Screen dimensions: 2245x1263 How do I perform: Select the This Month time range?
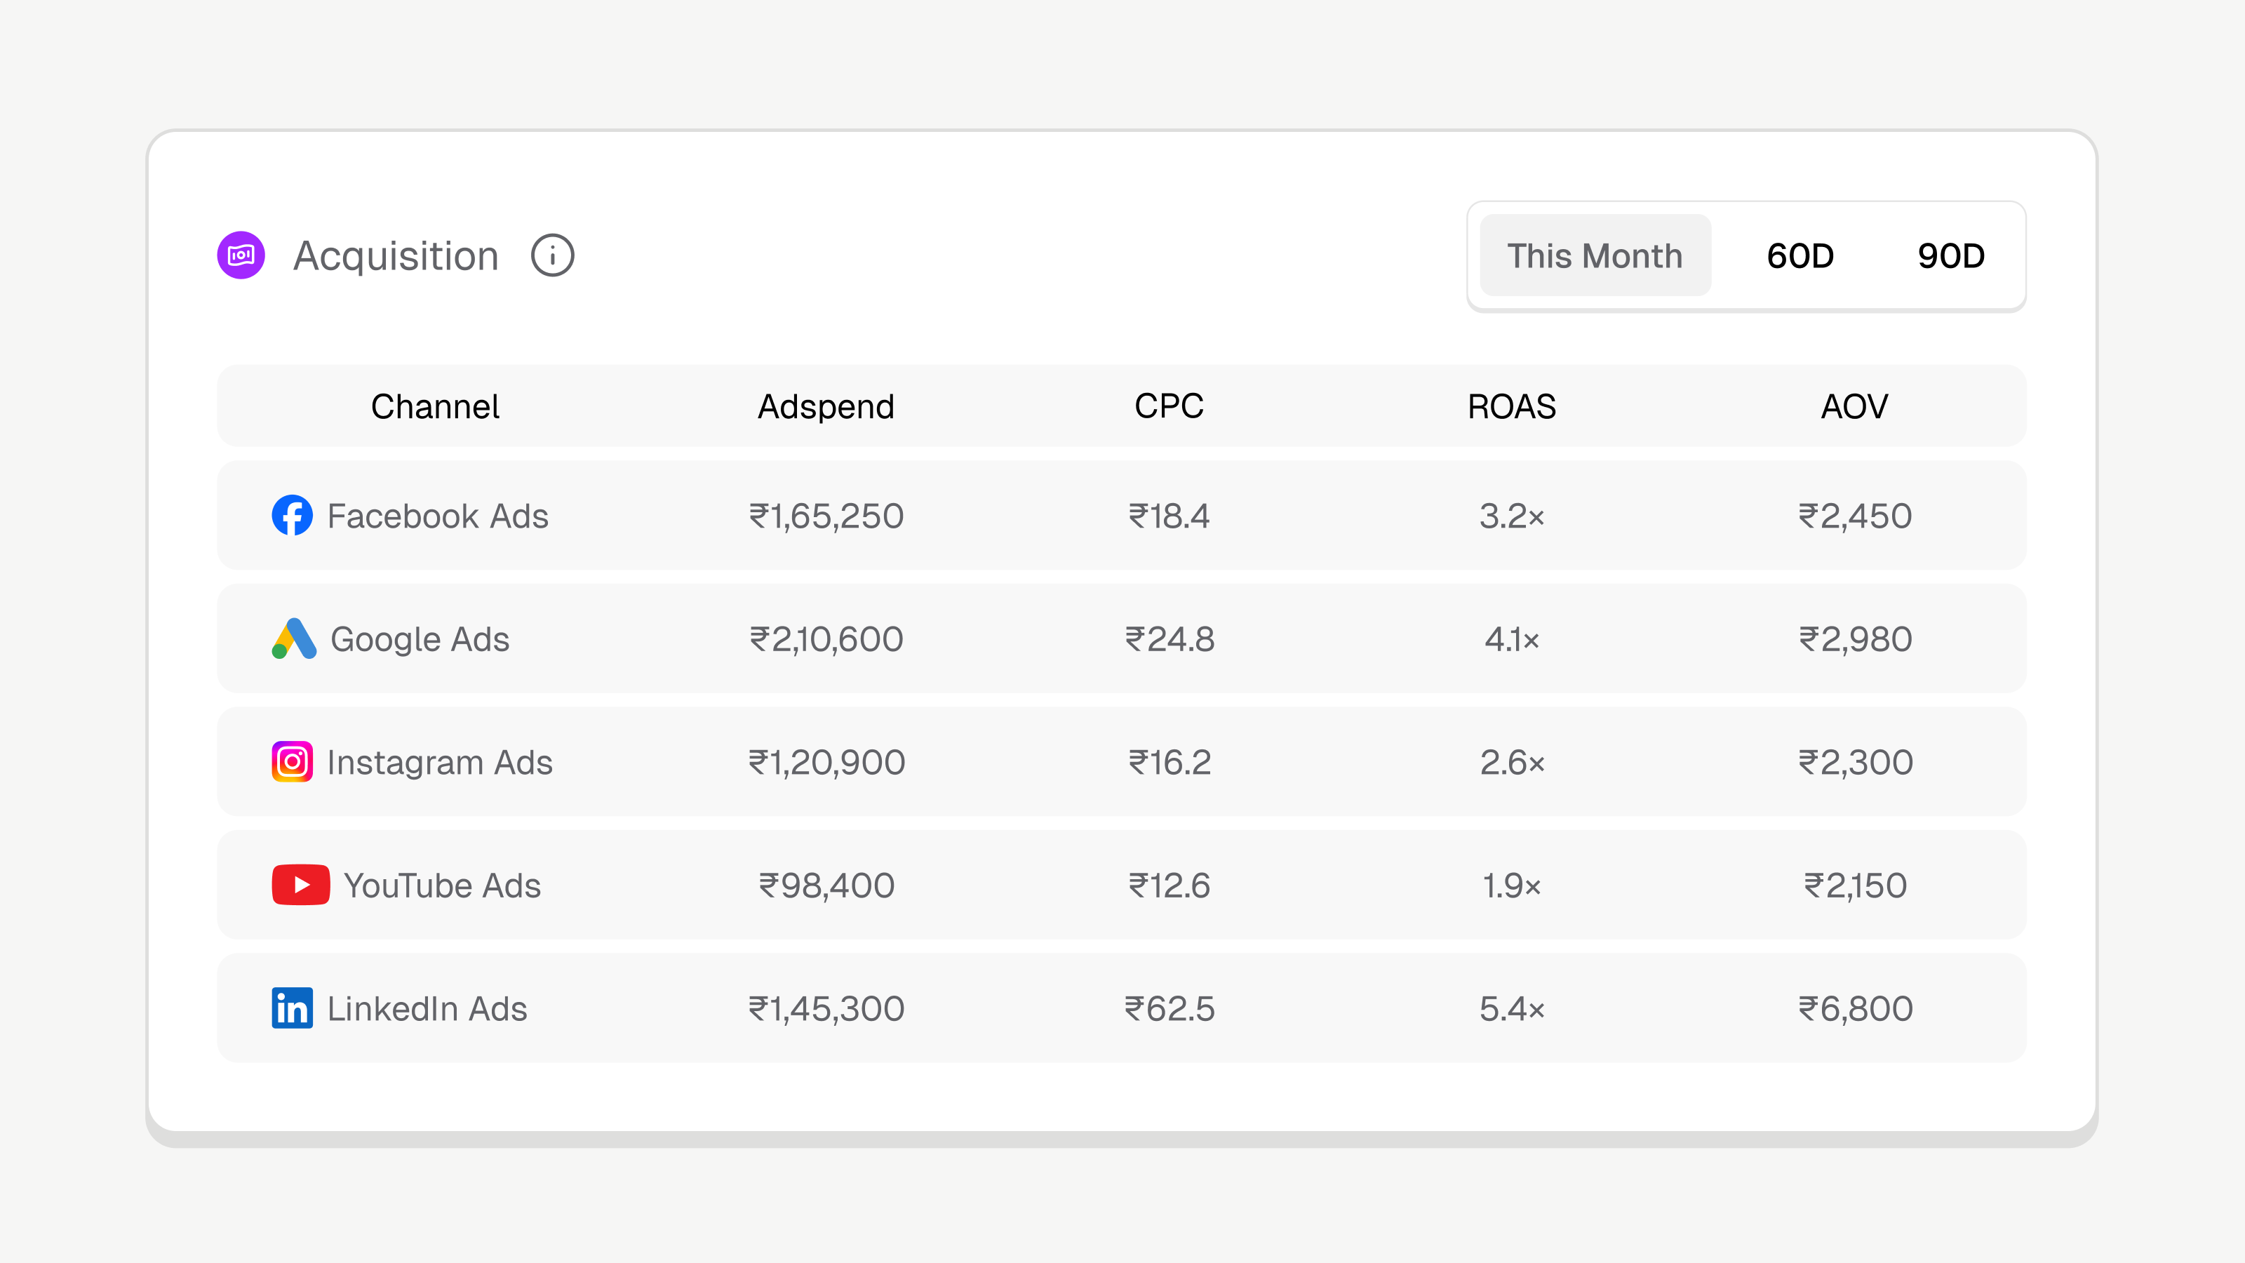tap(1595, 255)
